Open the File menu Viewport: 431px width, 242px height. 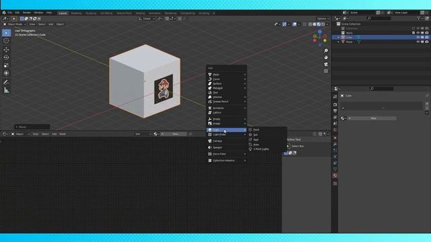click(x=10, y=13)
